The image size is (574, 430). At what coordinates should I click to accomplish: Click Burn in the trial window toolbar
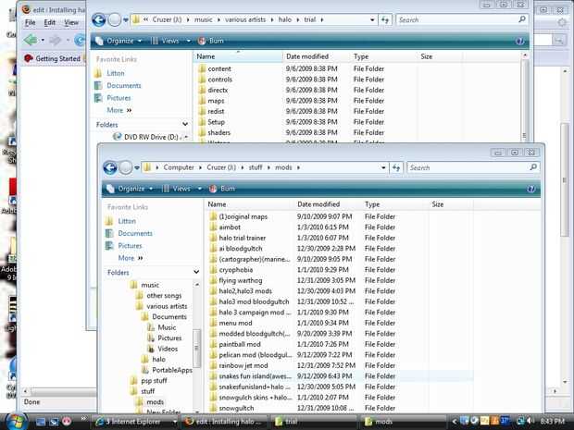point(211,41)
